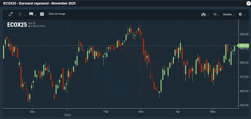Click the May date axis label
This screenshot has width=251, height=119.
click(x=213, y=112)
